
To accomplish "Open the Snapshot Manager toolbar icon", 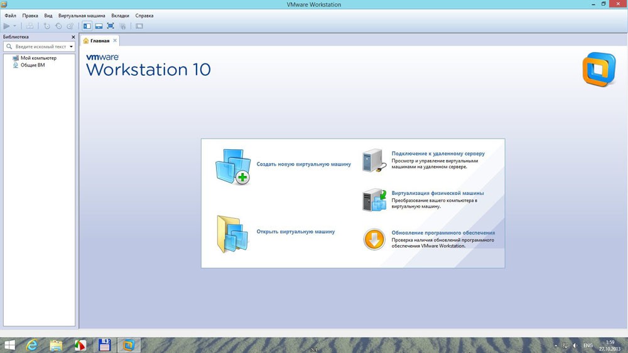I will [x=70, y=26].
